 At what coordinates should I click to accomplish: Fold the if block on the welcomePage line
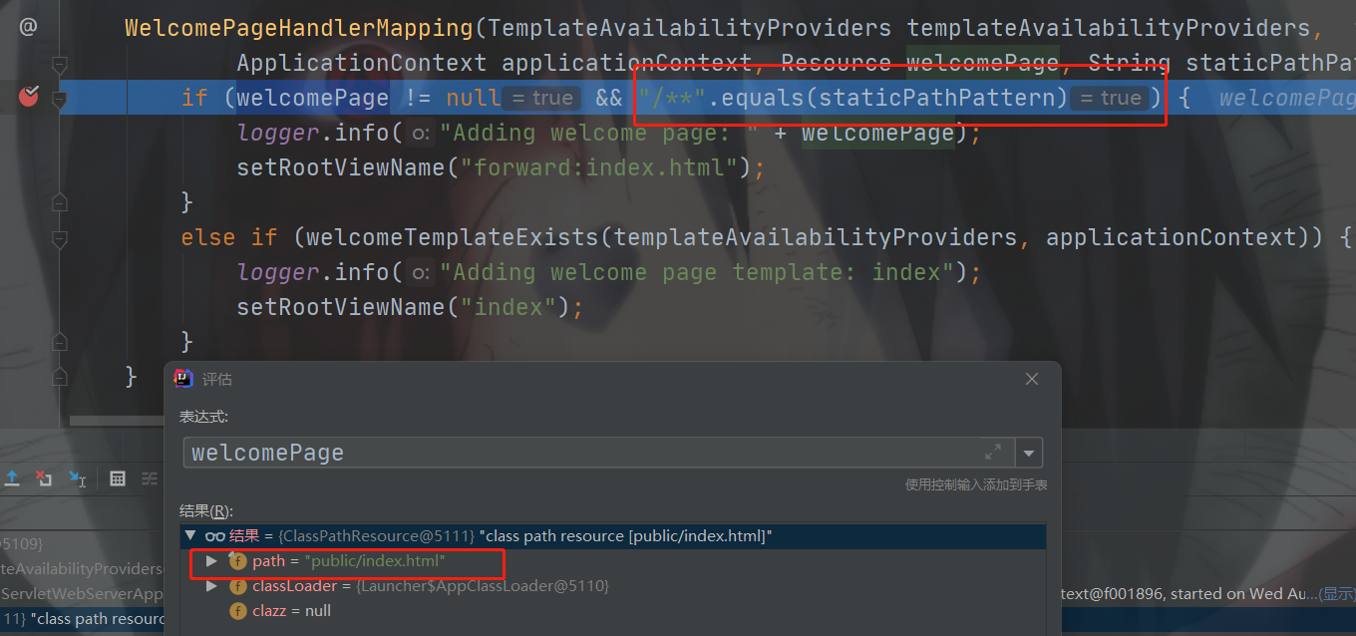[59, 99]
